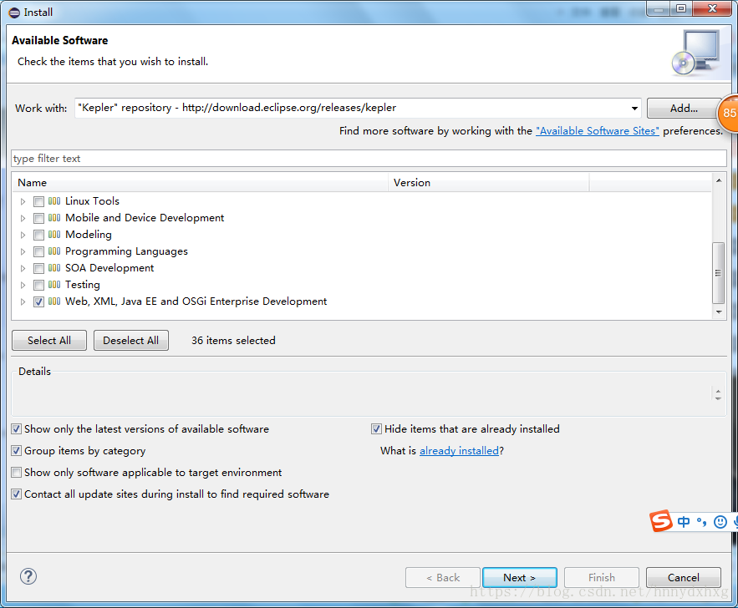
Task: Click the help question mark icon
Action: tap(28, 576)
